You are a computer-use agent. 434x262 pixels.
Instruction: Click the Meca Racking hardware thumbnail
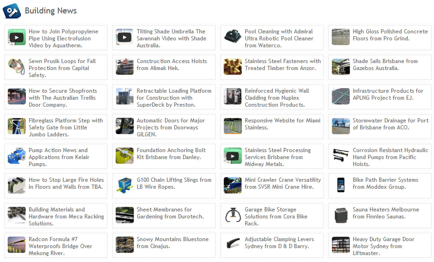coord(17,215)
